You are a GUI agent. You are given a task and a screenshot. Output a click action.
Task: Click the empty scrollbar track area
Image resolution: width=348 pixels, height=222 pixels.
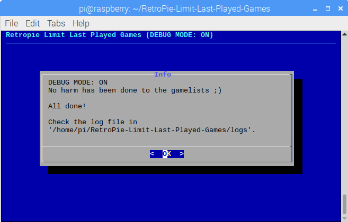point(344,115)
